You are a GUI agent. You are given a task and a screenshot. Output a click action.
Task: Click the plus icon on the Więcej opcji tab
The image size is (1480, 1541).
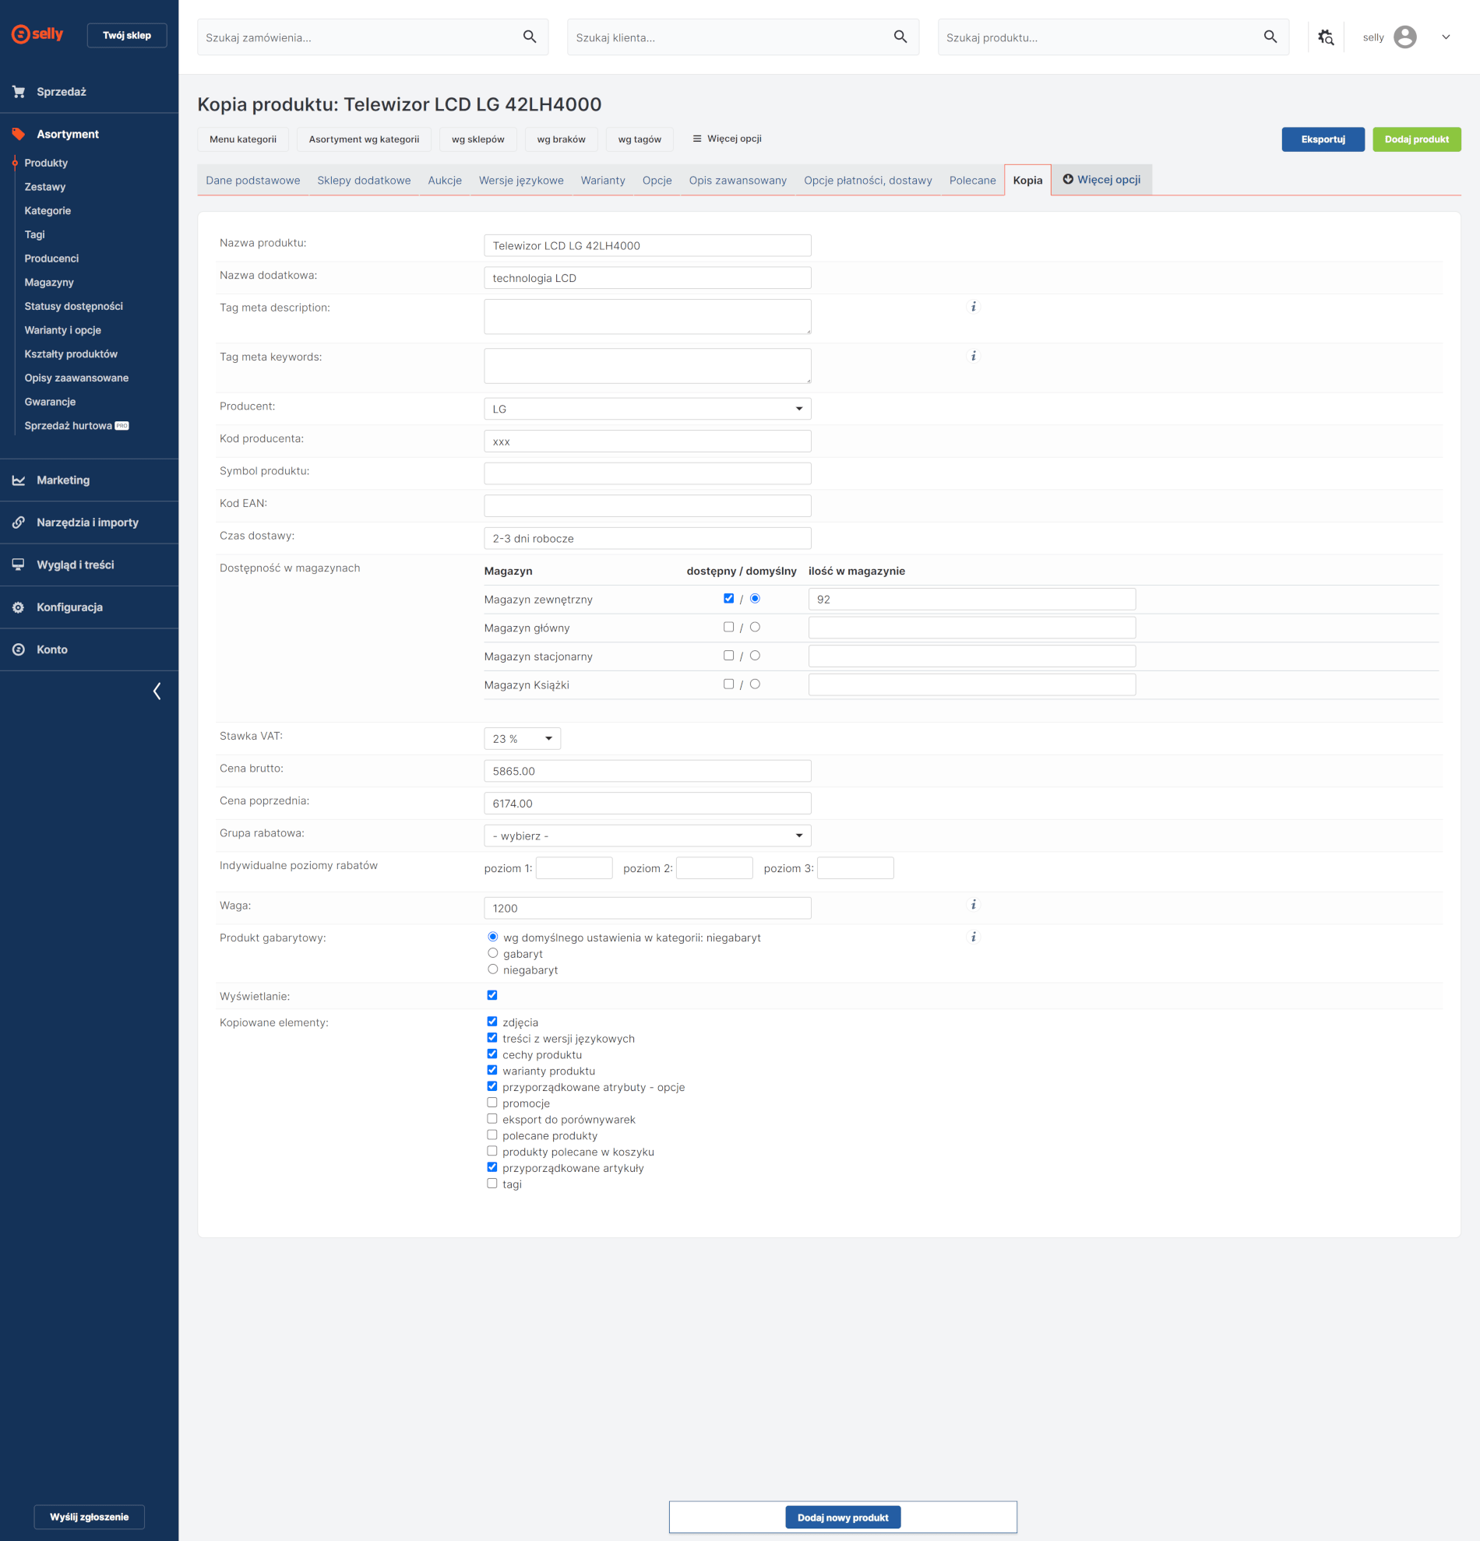[x=1068, y=179]
